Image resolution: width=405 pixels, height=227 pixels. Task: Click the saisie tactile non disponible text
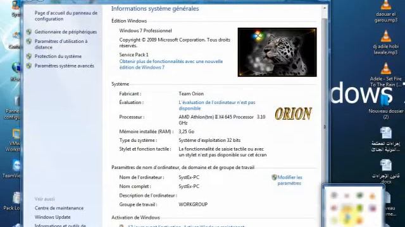coord(222,152)
